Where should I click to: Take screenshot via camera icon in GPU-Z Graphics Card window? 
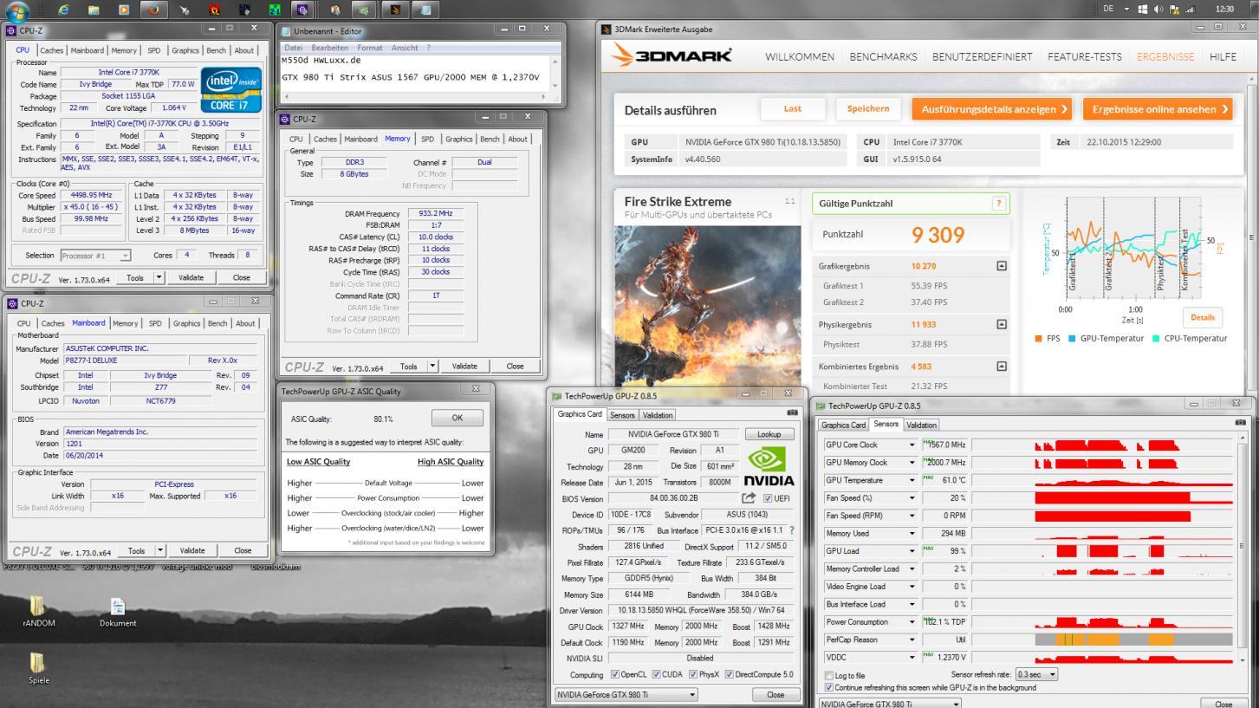(791, 414)
